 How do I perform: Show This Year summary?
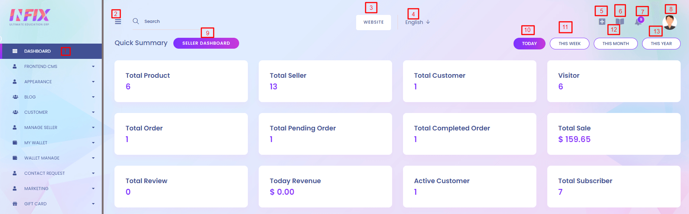(x=661, y=44)
